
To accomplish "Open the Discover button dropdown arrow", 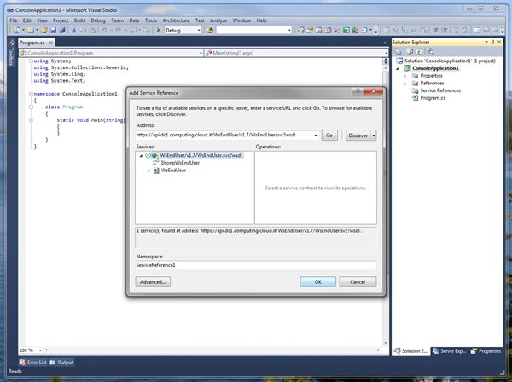I will coord(374,136).
